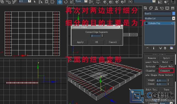
Task: Expand the Editable Poly stack entry
Action: [x=146, y=23]
